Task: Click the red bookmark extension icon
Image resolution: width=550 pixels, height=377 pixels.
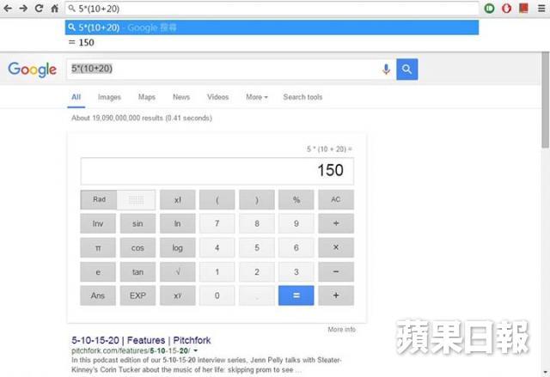Action: coord(523,9)
